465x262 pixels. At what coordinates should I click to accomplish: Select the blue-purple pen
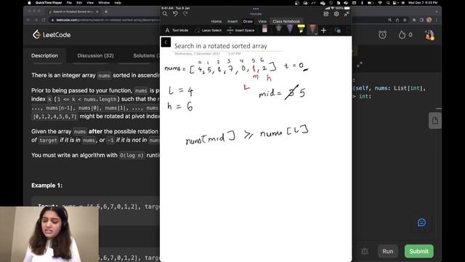click(290, 29)
